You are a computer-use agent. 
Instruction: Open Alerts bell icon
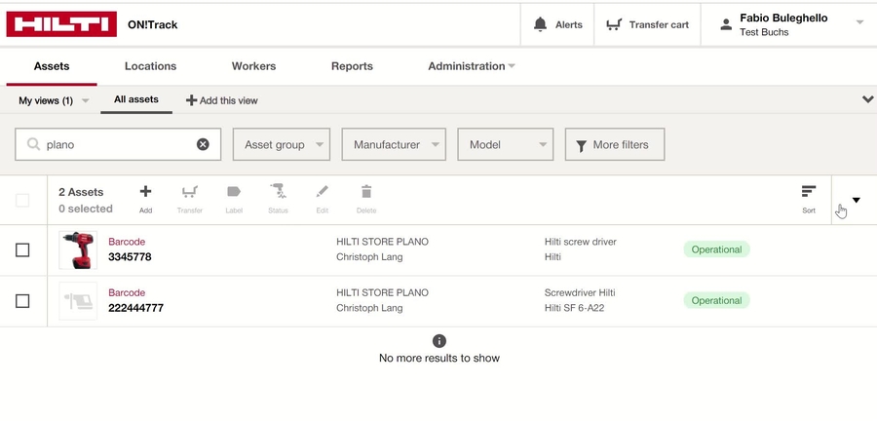(x=540, y=24)
